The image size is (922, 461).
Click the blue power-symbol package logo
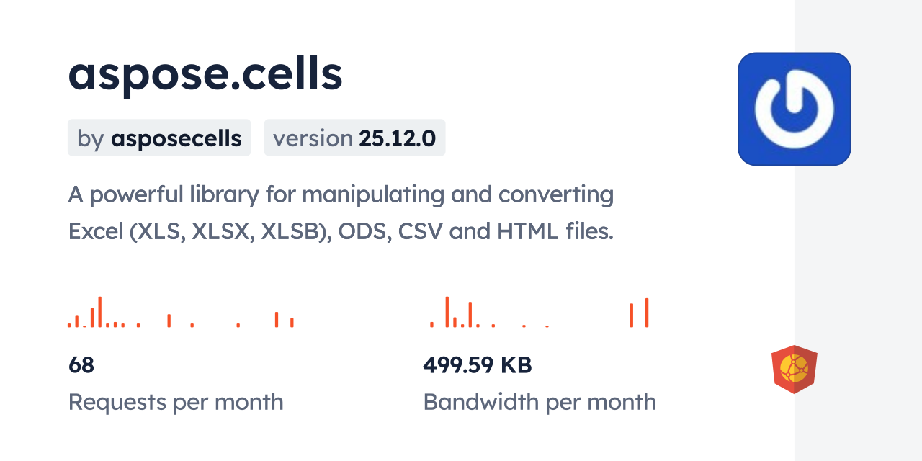tap(794, 109)
